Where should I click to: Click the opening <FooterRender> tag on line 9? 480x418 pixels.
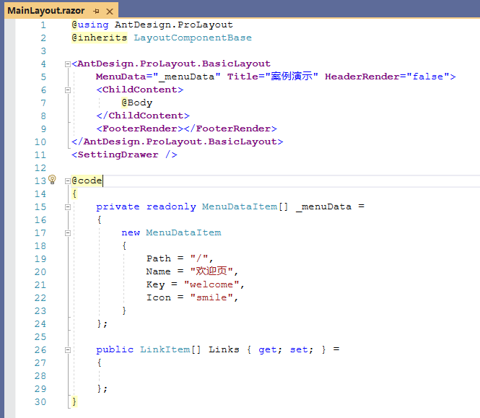pyautogui.click(x=139, y=129)
